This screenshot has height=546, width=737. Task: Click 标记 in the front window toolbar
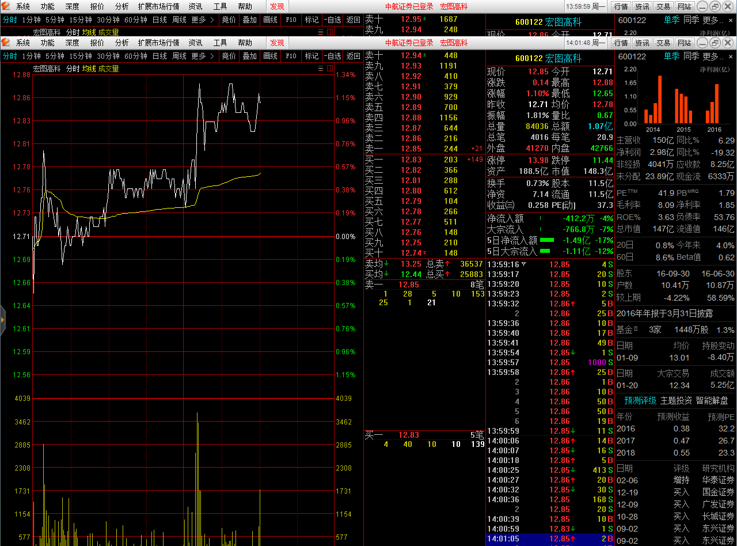point(311,56)
